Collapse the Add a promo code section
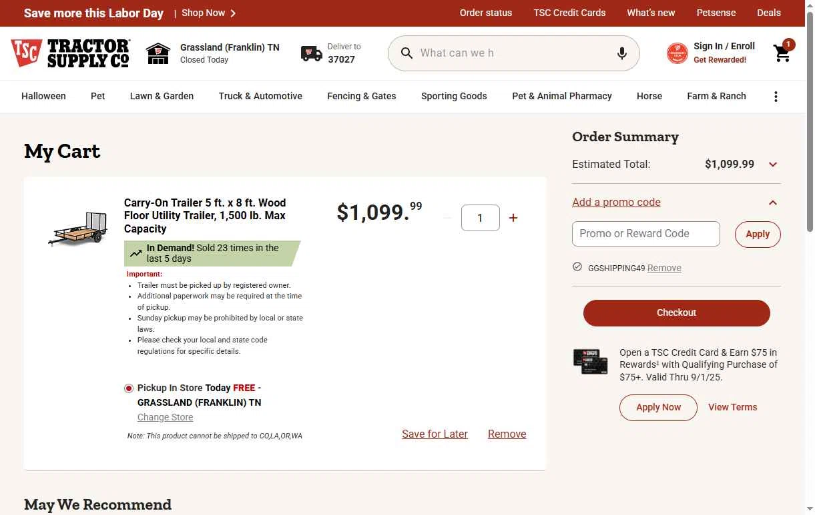 (x=773, y=203)
